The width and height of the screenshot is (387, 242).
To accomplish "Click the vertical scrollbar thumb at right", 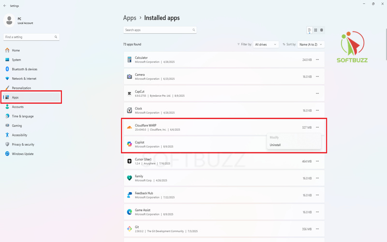I will click(386, 45).
